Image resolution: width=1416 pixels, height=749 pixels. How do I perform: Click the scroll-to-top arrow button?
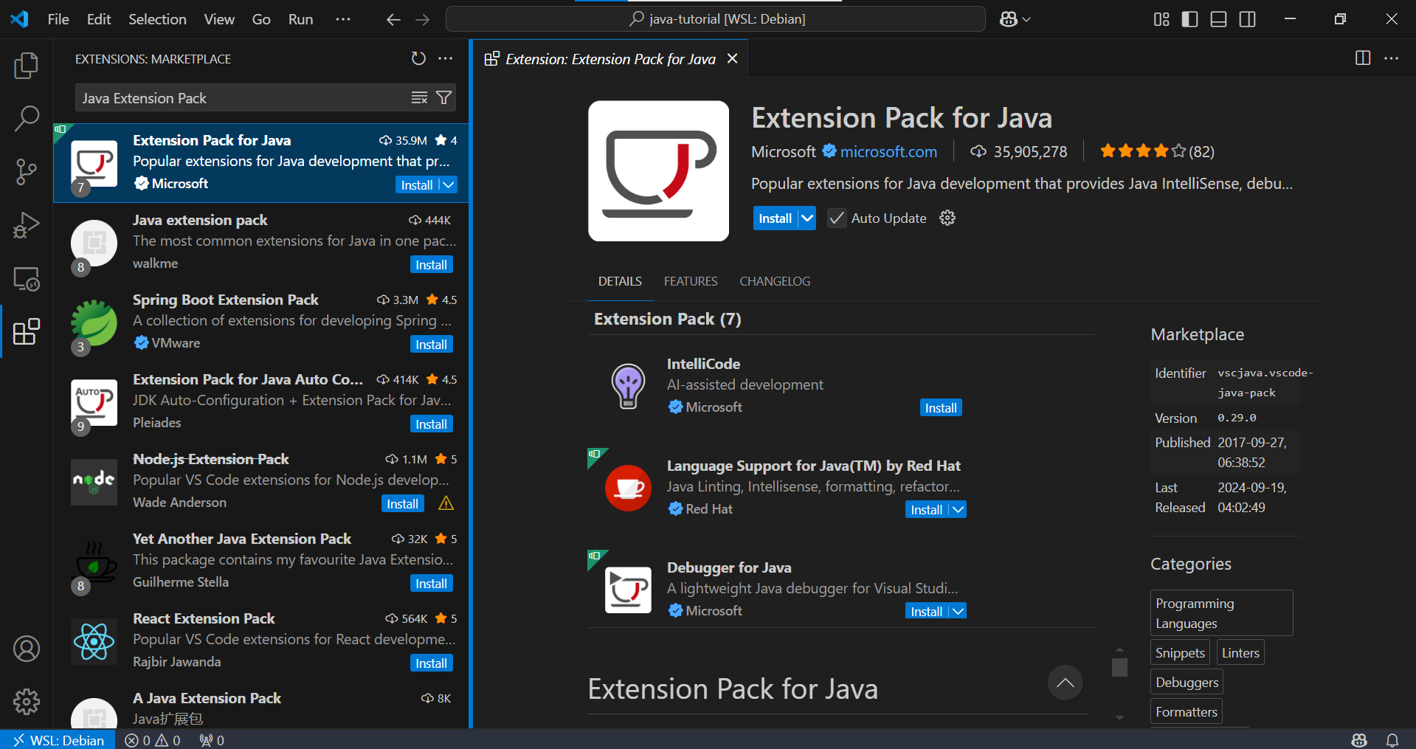tap(1066, 683)
